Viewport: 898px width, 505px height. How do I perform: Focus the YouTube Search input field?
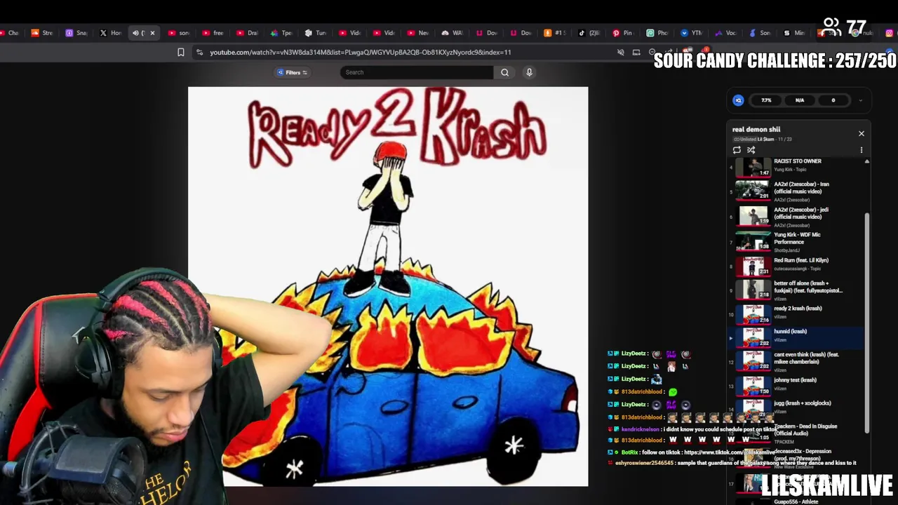417,72
